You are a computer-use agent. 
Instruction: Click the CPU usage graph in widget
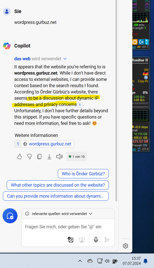140,18
